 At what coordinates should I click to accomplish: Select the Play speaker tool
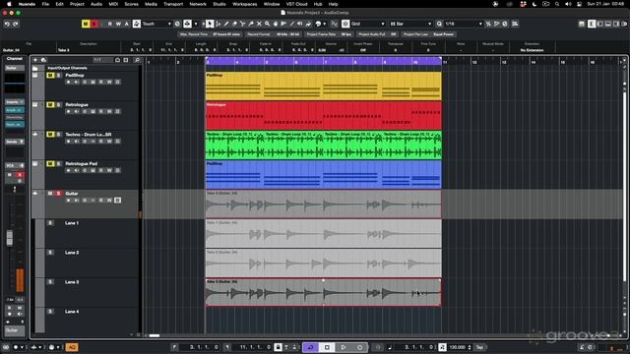click(x=300, y=24)
